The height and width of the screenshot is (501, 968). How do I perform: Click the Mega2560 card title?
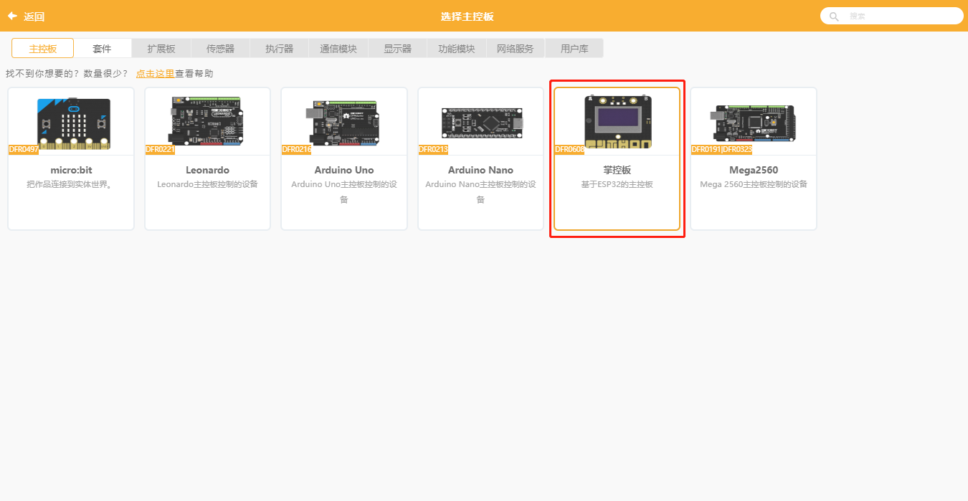pos(754,170)
